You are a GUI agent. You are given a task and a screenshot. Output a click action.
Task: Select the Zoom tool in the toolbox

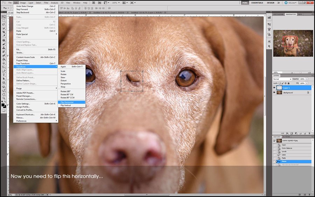[x=4, y=98]
